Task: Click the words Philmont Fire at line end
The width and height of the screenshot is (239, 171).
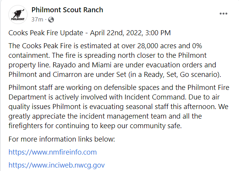Action: pyautogui.click(x=208, y=88)
